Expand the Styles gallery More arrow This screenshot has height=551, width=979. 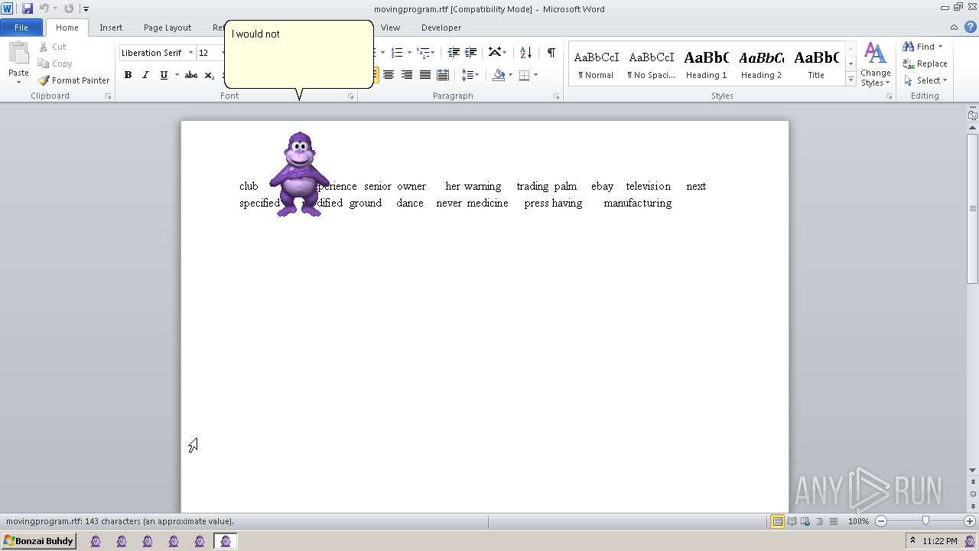pos(851,80)
